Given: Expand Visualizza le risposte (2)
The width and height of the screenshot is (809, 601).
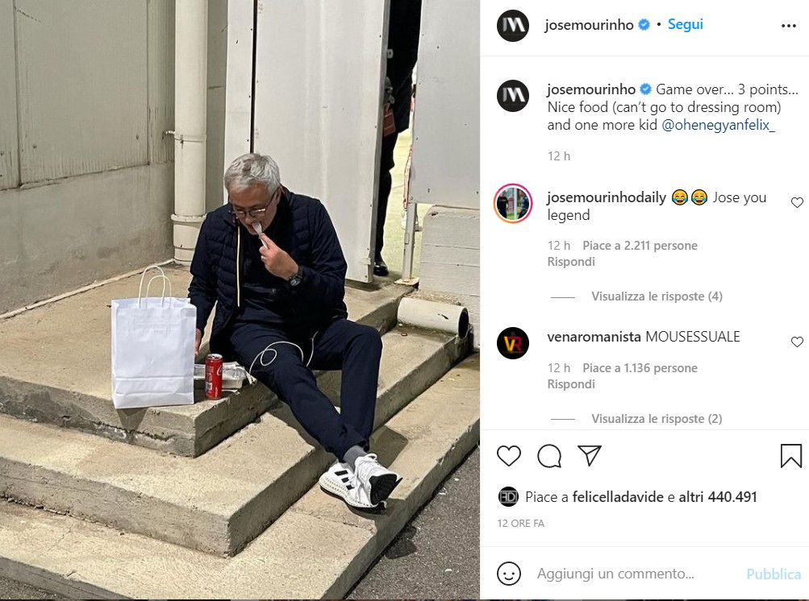Looking at the screenshot, I should 657,419.
